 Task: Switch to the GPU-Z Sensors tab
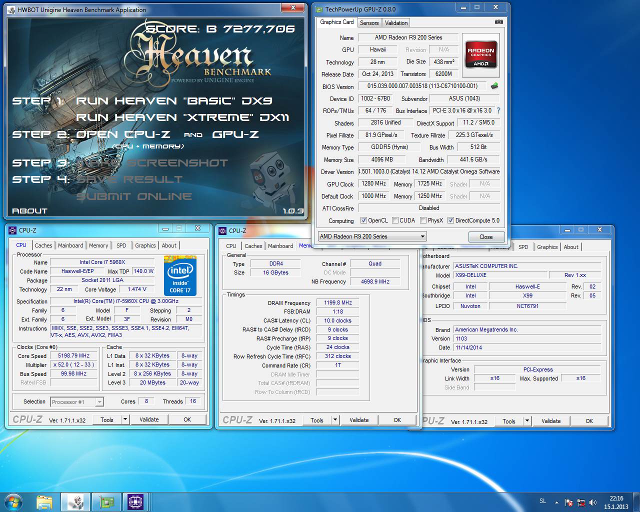(x=369, y=23)
